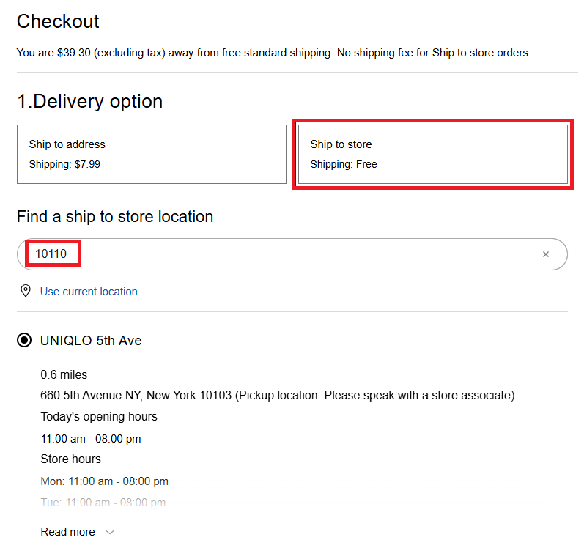
Task: Use current location link
Action: pyautogui.click(x=89, y=291)
